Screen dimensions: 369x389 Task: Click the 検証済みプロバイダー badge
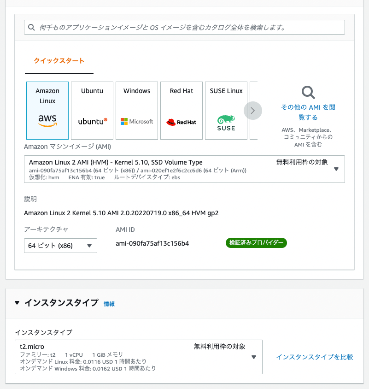tap(256, 242)
